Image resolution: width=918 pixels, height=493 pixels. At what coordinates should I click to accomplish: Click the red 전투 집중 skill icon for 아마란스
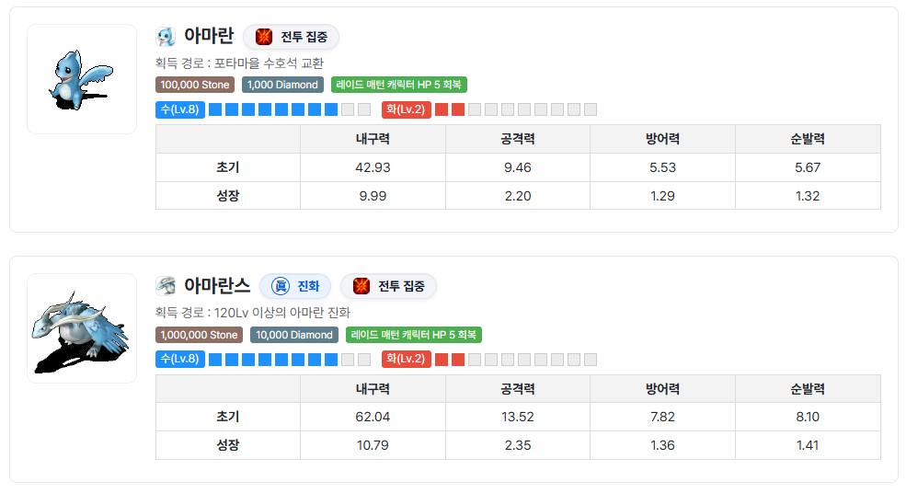pyautogui.click(x=361, y=286)
